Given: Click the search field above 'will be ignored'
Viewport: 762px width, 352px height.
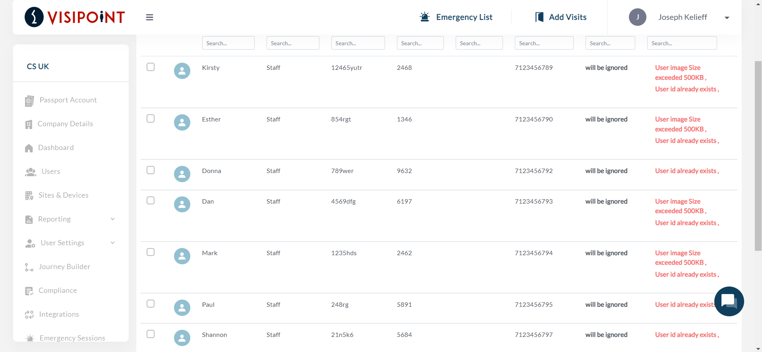Looking at the screenshot, I should point(610,43).
